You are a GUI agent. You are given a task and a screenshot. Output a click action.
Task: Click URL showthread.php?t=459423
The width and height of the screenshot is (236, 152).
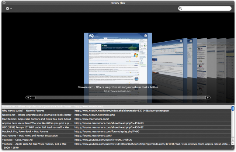click(x=109, y=123)
